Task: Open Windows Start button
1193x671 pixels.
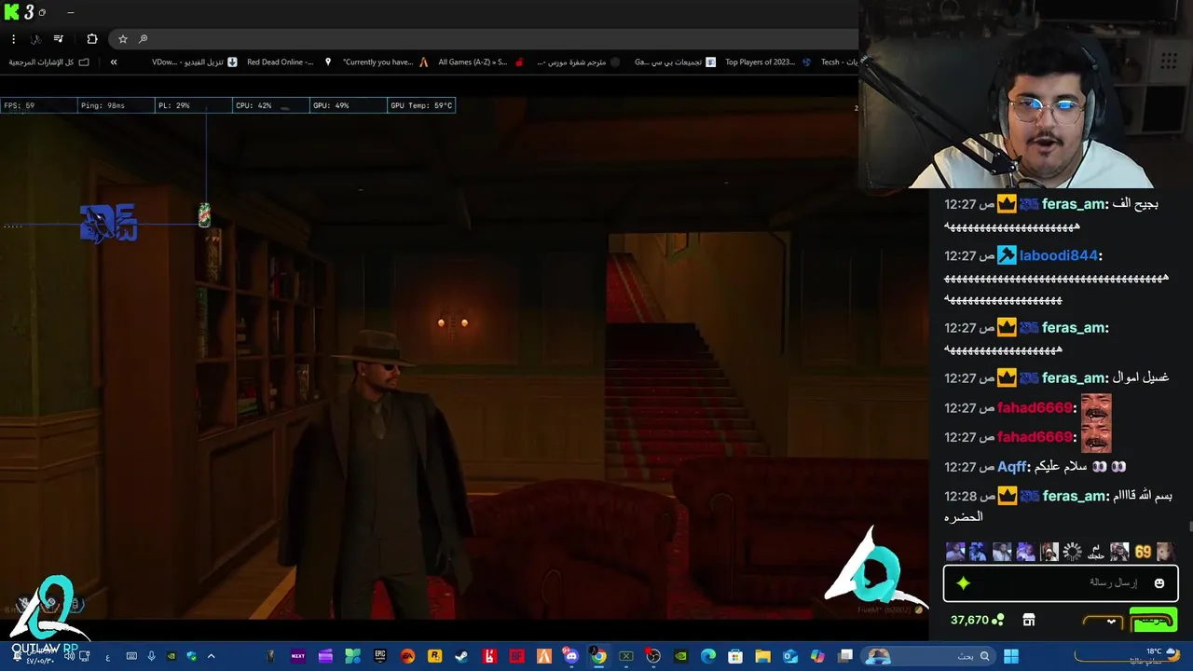Action: (1011, 656)
